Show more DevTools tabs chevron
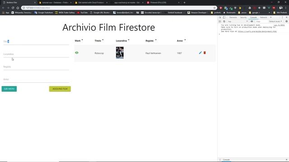 coord(271,17)
